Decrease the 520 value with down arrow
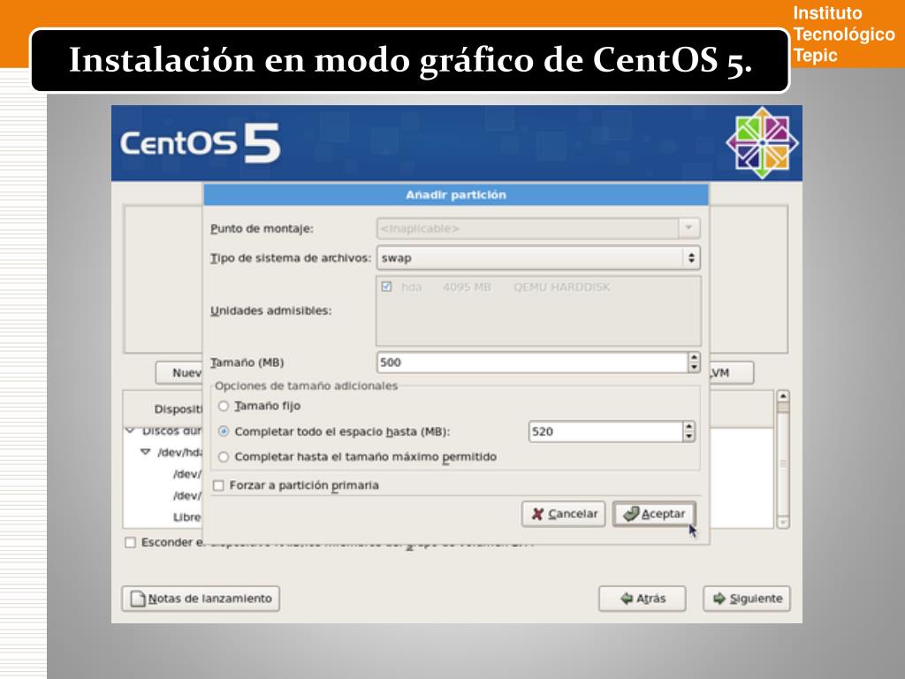The image size is (905, 679). [x=688, y=437]
